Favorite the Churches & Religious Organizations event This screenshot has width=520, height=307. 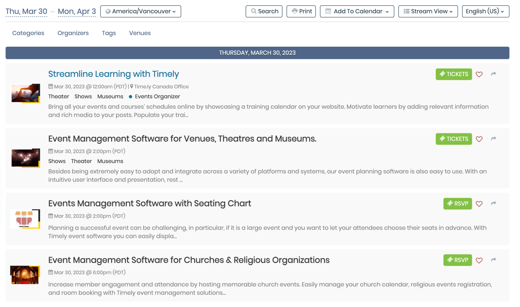click(479, 260)
